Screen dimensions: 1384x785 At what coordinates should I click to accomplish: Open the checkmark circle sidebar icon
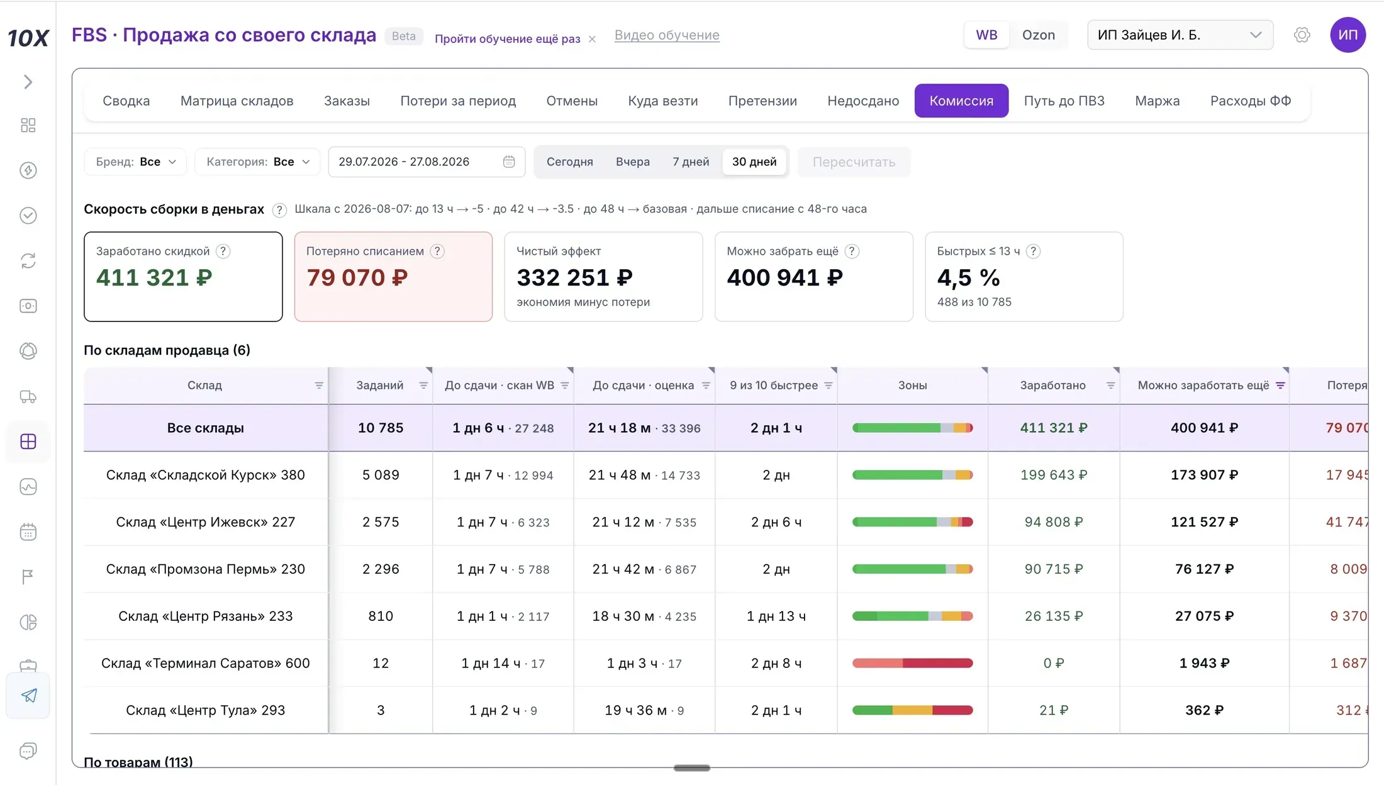coord(28,216)
